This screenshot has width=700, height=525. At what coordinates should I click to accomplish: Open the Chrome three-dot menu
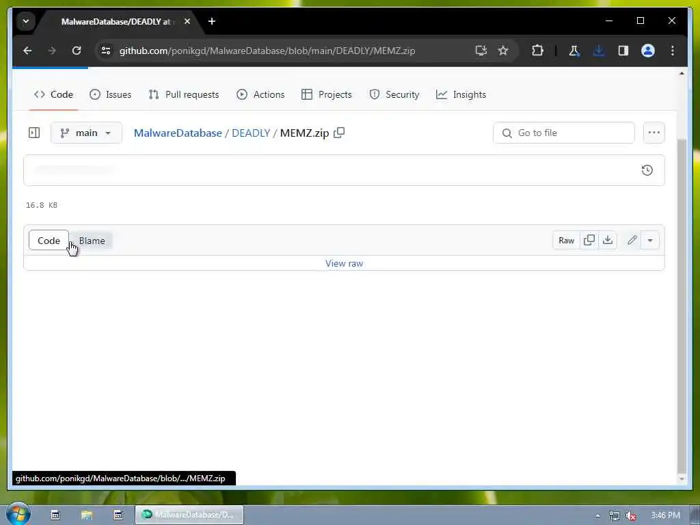(673, 51)
